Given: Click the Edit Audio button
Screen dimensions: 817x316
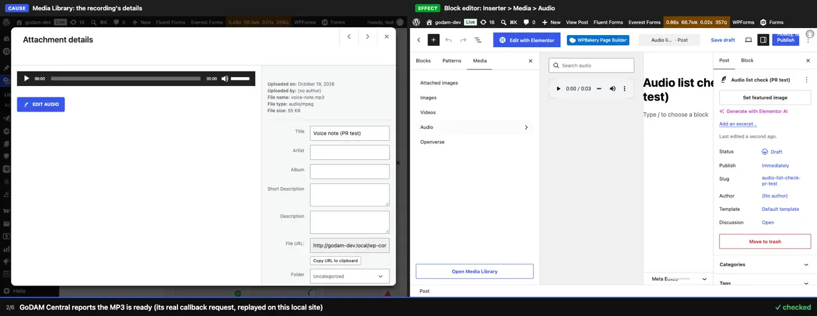Looking at the screenshot, I should 41,104.
